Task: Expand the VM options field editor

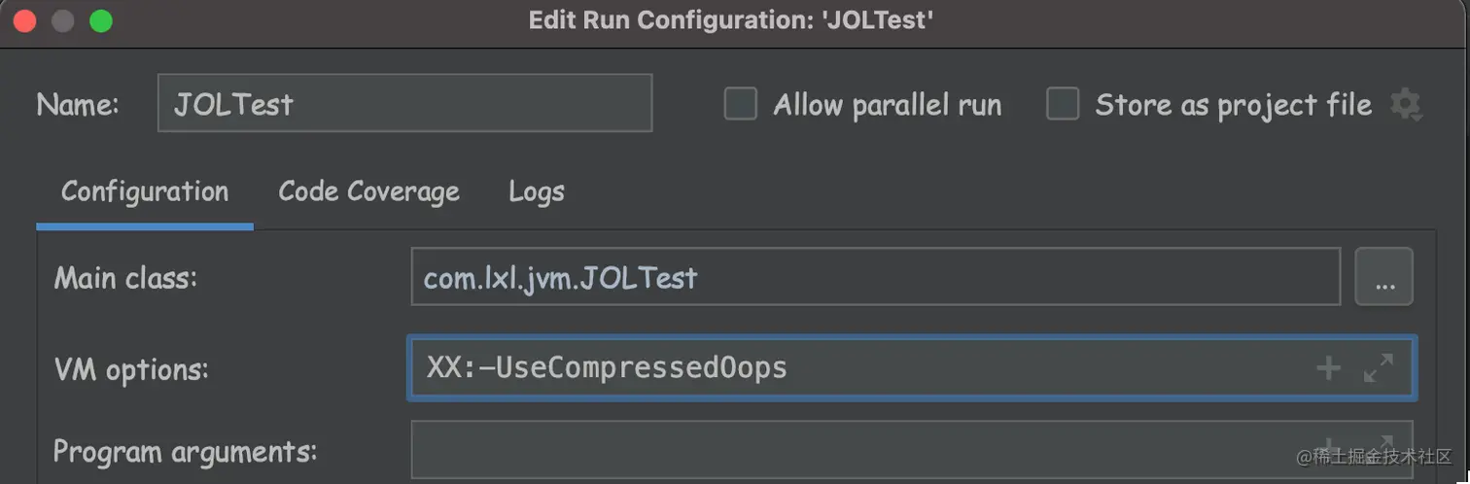Action: click(1379, 367)
